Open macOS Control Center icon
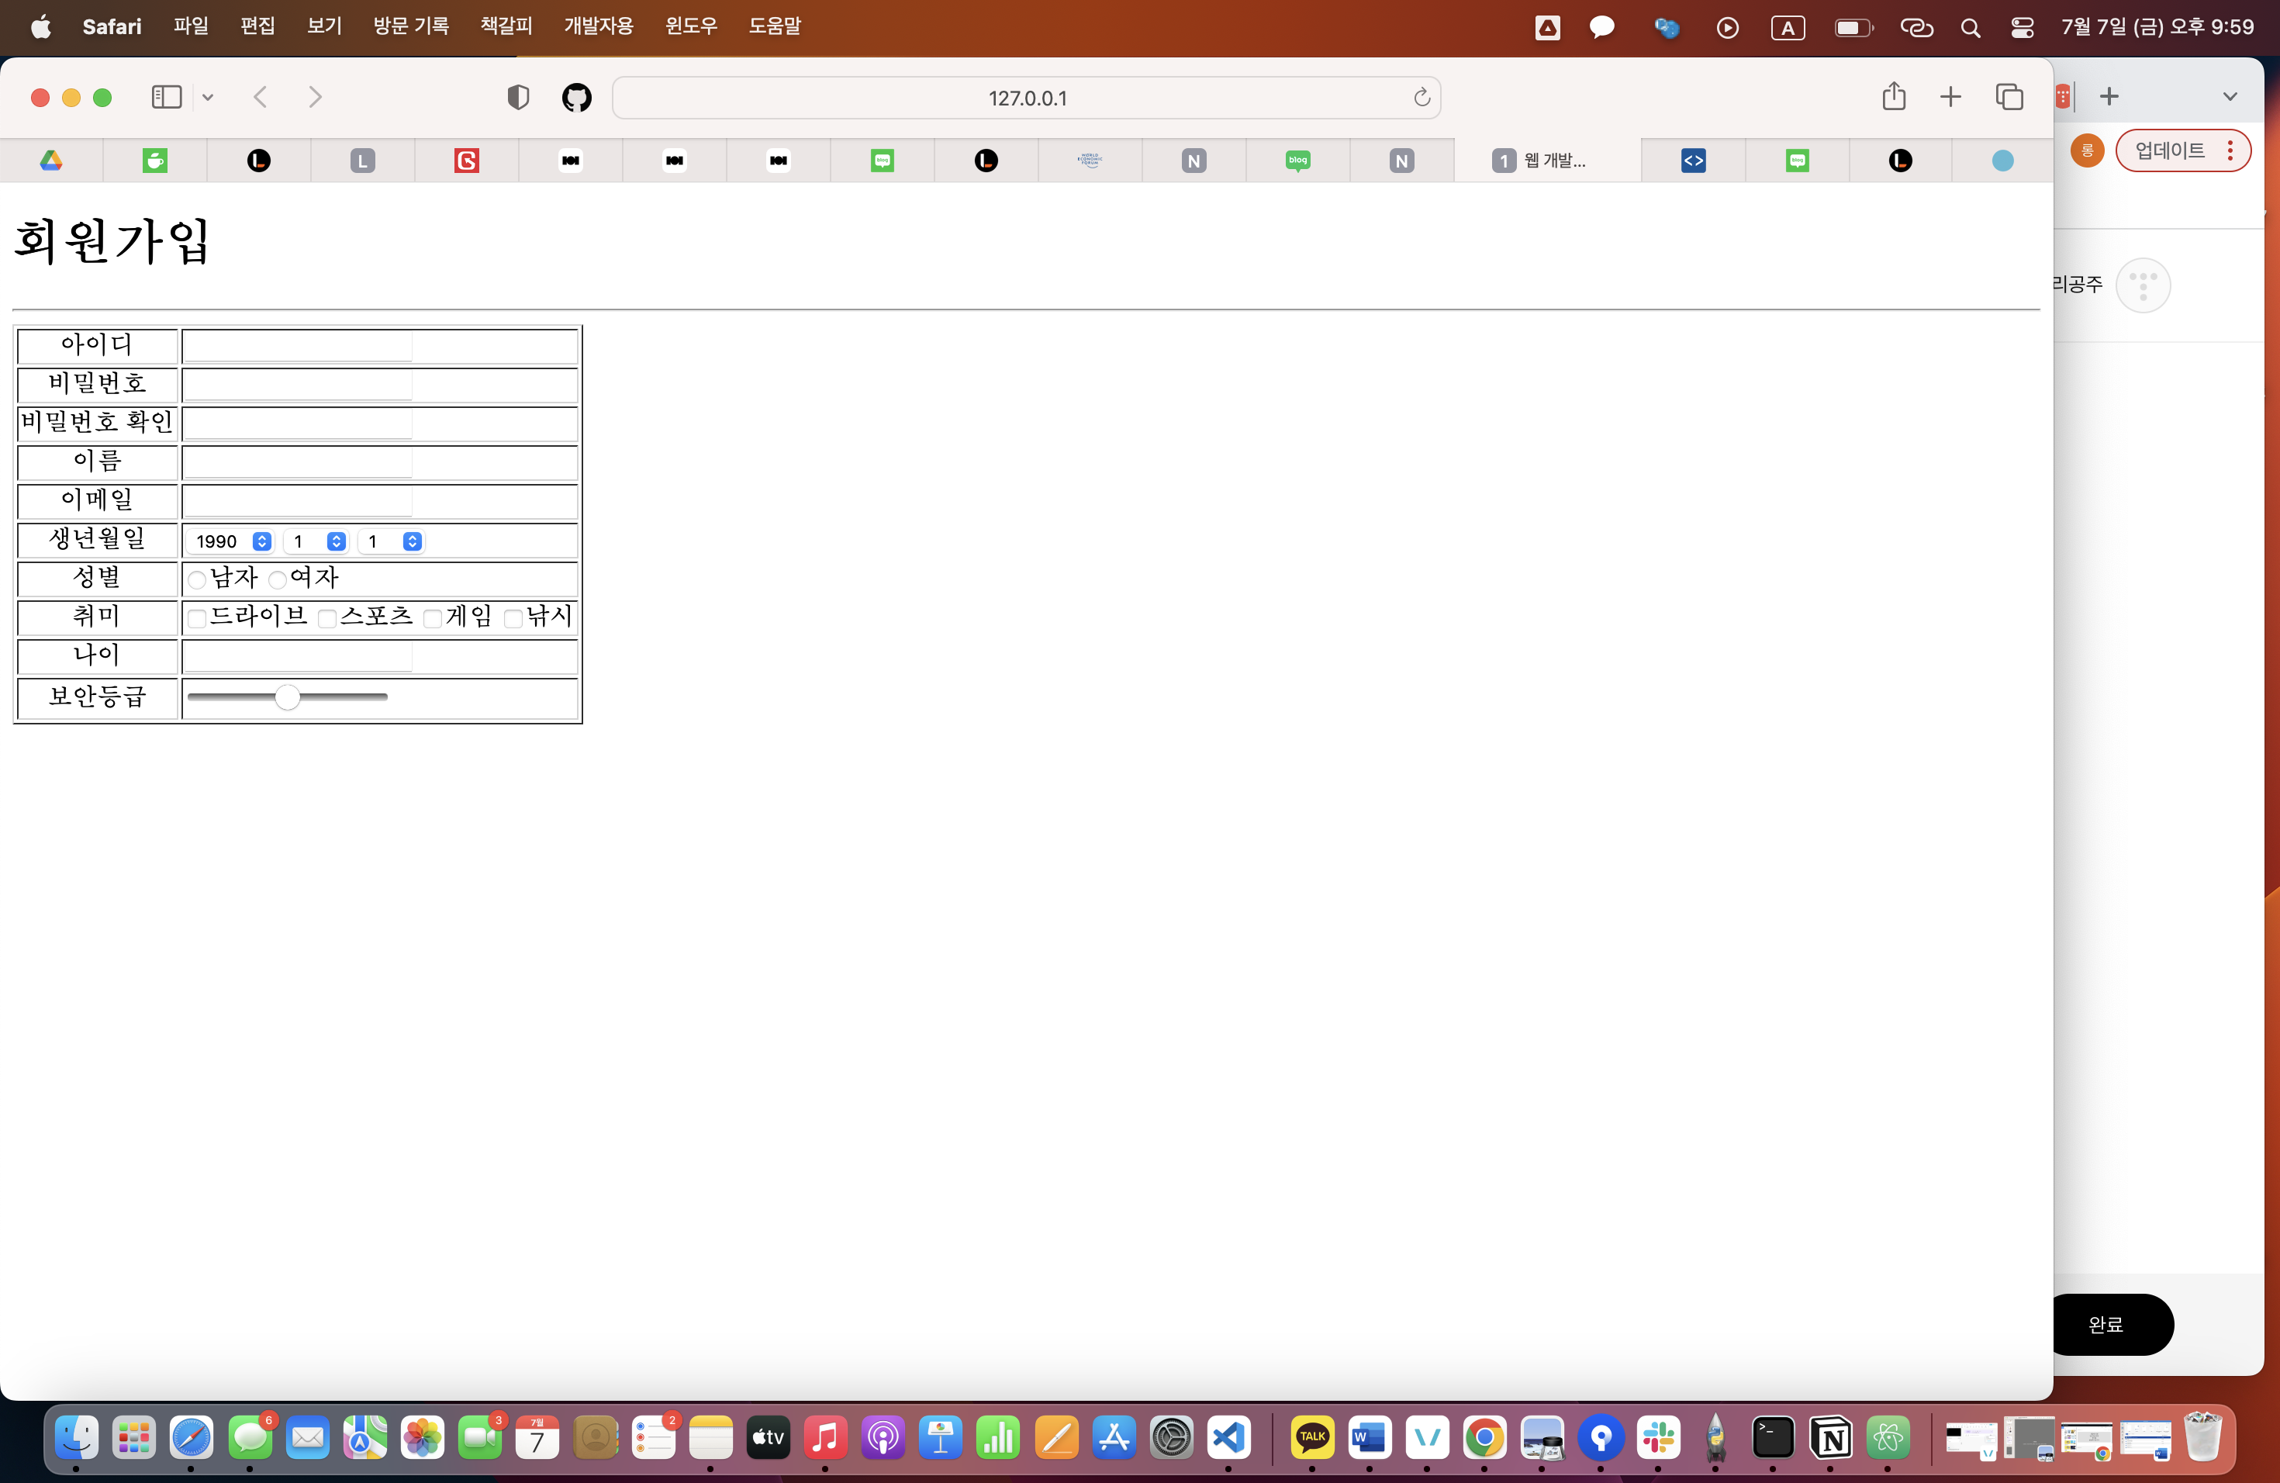 click(2023, 28)
